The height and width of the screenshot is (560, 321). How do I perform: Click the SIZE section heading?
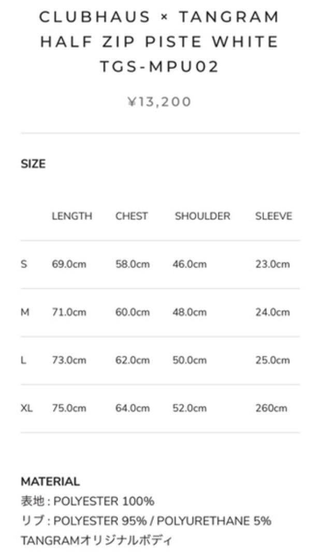point(33,164)
